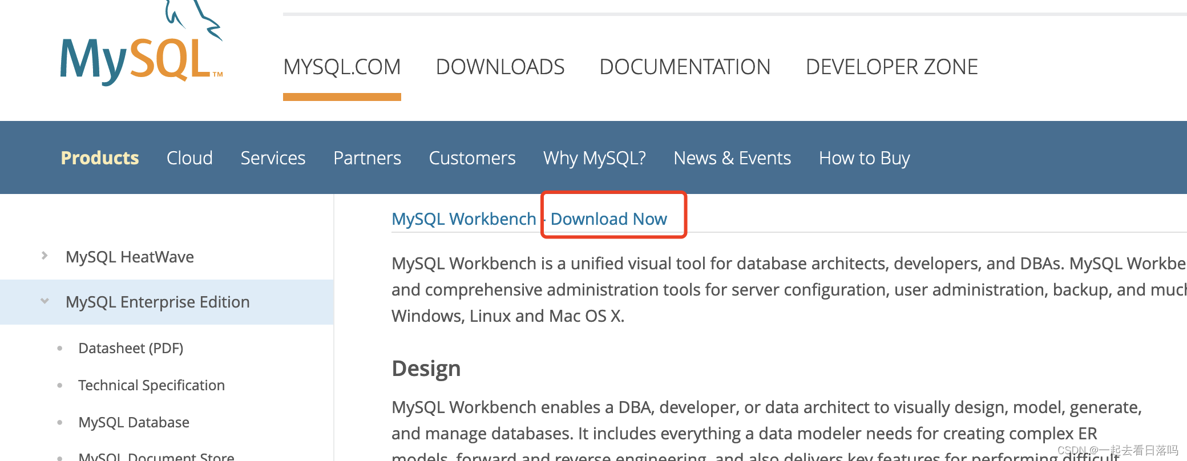Click the Design section heading
The image size is (1187, 461).
tap(426, 369)
